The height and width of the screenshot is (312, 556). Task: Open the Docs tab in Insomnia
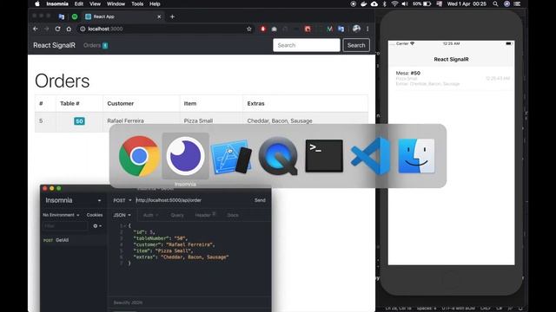coord(233,215)
